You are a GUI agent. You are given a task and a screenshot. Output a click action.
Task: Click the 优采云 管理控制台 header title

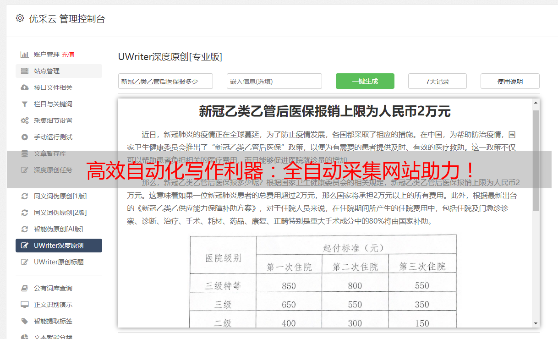(x=67, y=19)
